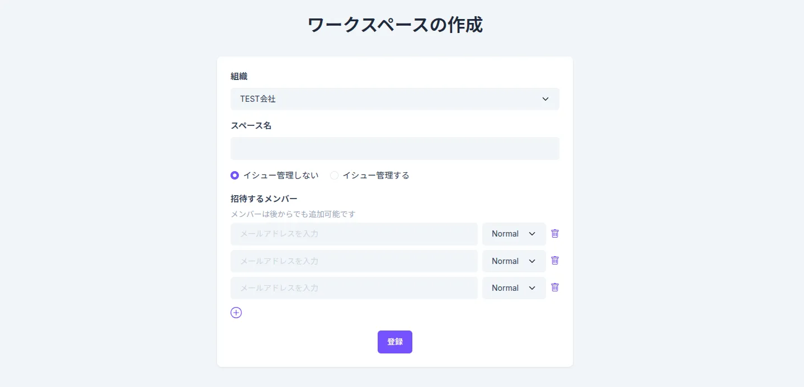
Task: Click the plus icon to add another member row
Action: pyautogui.click(x=236, y=313)
